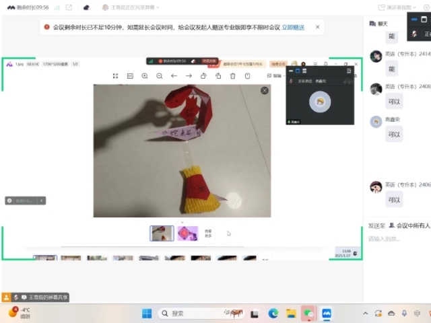Open Windows Start menu

147,314
